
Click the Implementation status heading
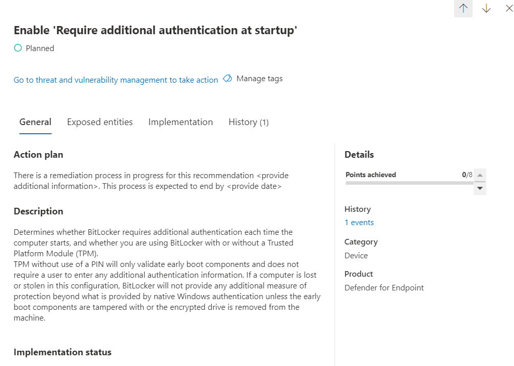click(62, 352)
